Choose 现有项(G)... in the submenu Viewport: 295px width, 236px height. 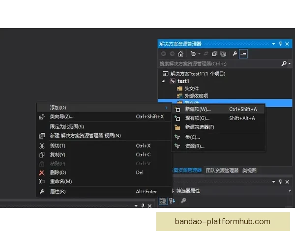coord(198,118)
